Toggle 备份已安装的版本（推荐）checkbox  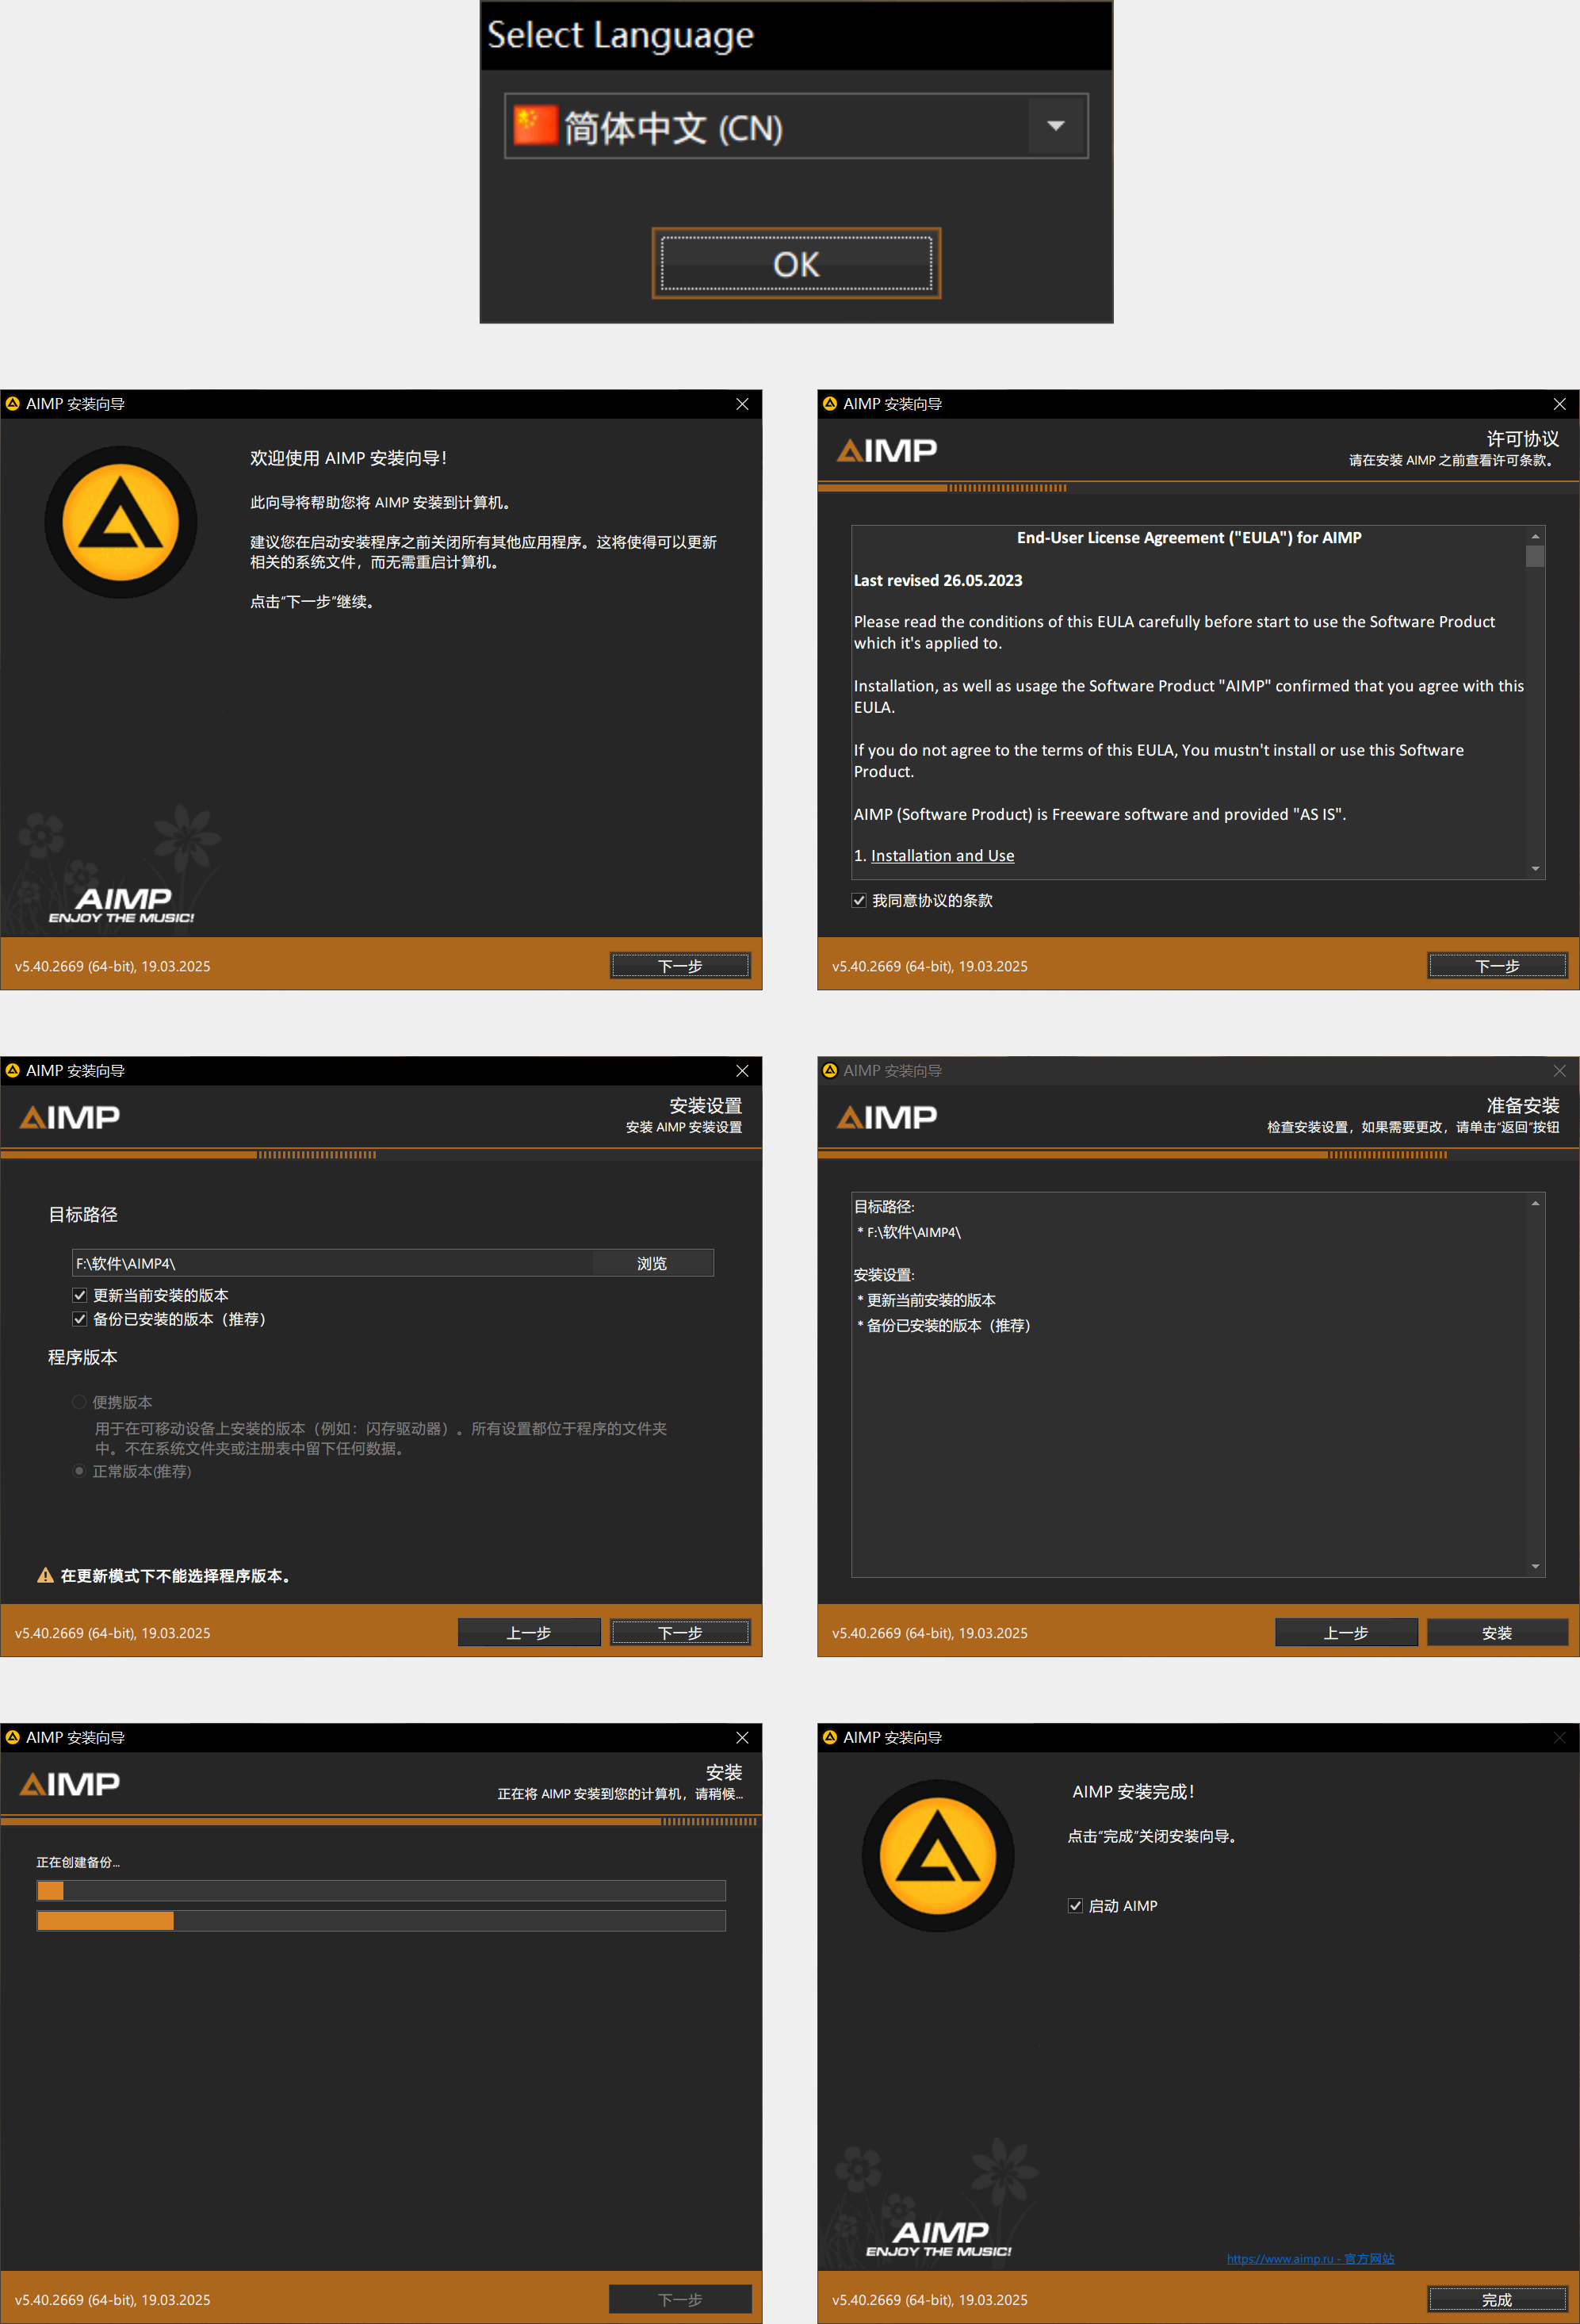(x=80, y=1319)
